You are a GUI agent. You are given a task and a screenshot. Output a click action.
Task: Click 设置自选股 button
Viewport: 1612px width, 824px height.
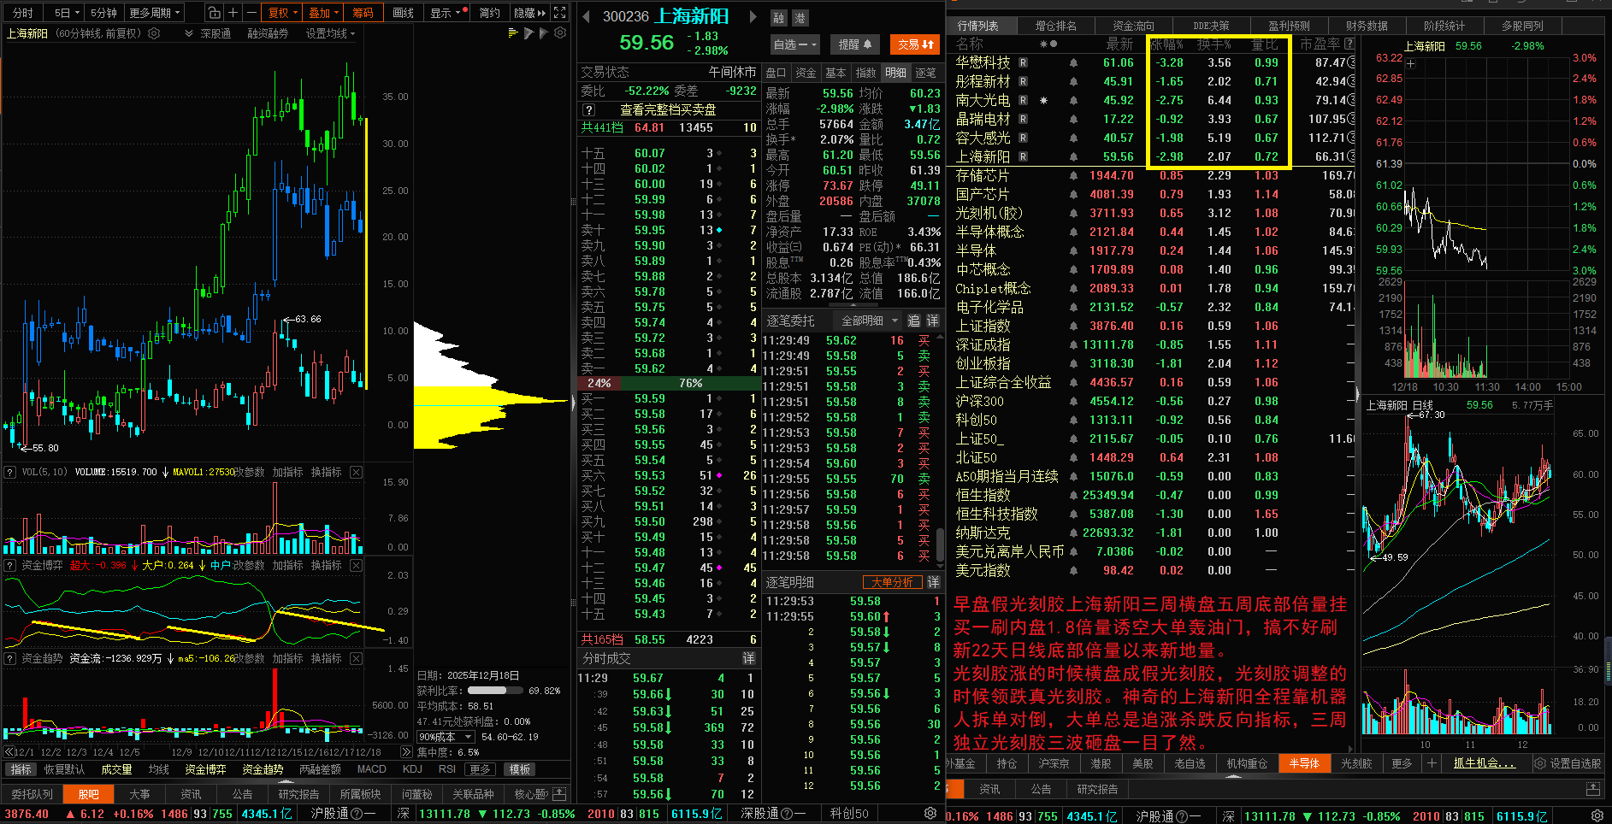tap(1568, 763)
